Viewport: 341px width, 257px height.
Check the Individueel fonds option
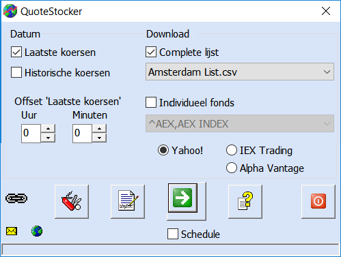click(151, 102)
